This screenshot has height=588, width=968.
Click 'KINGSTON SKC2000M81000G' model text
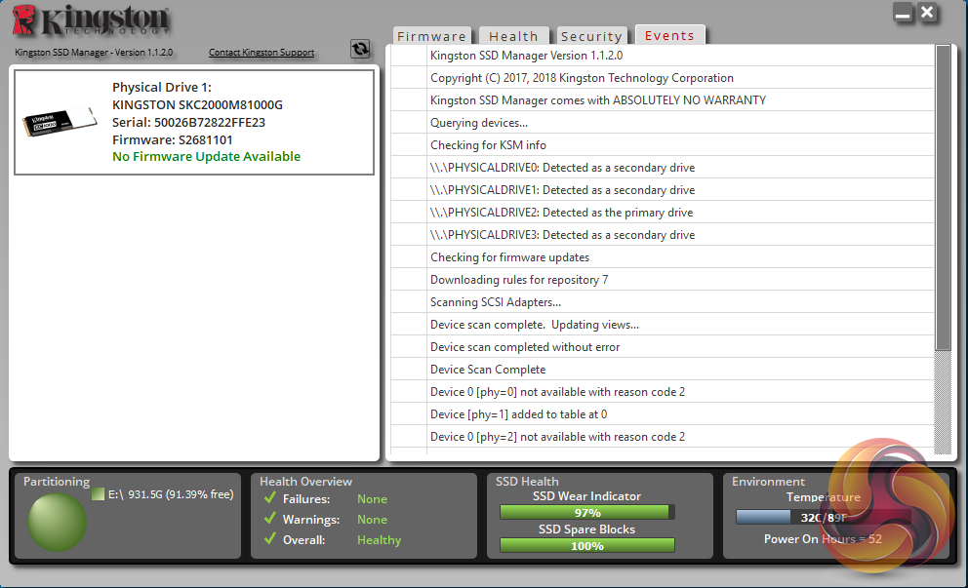[x=197, y=105]
